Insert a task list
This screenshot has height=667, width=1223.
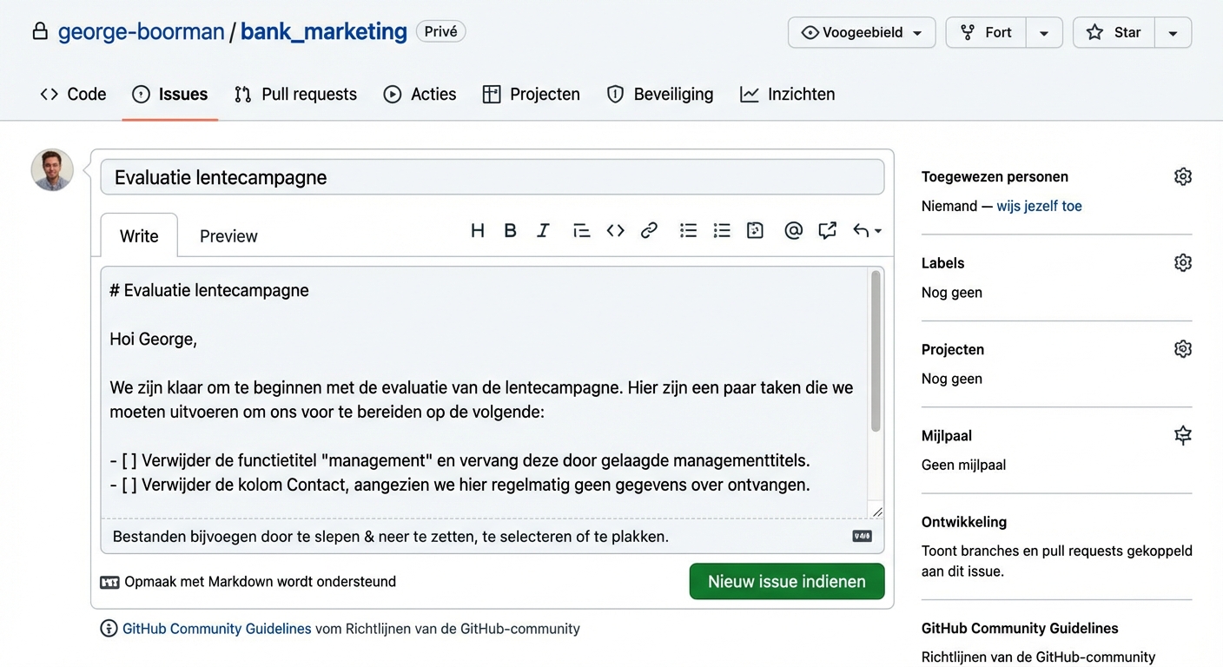(x=754, y=230)
